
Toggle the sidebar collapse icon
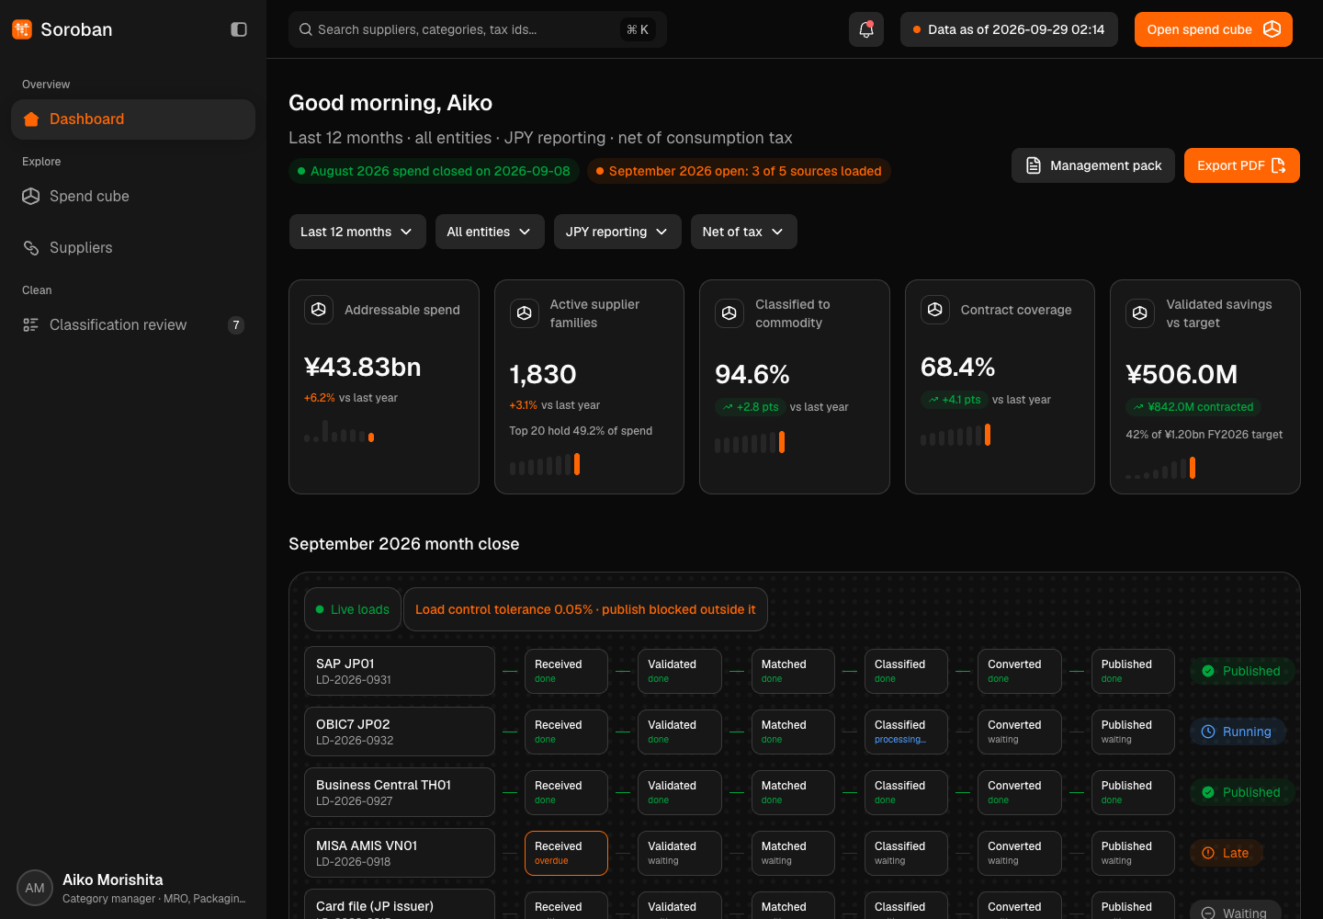tap(239, 29)
